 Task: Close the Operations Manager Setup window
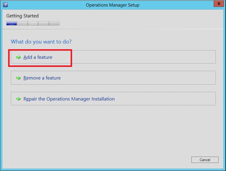point(219,4)
